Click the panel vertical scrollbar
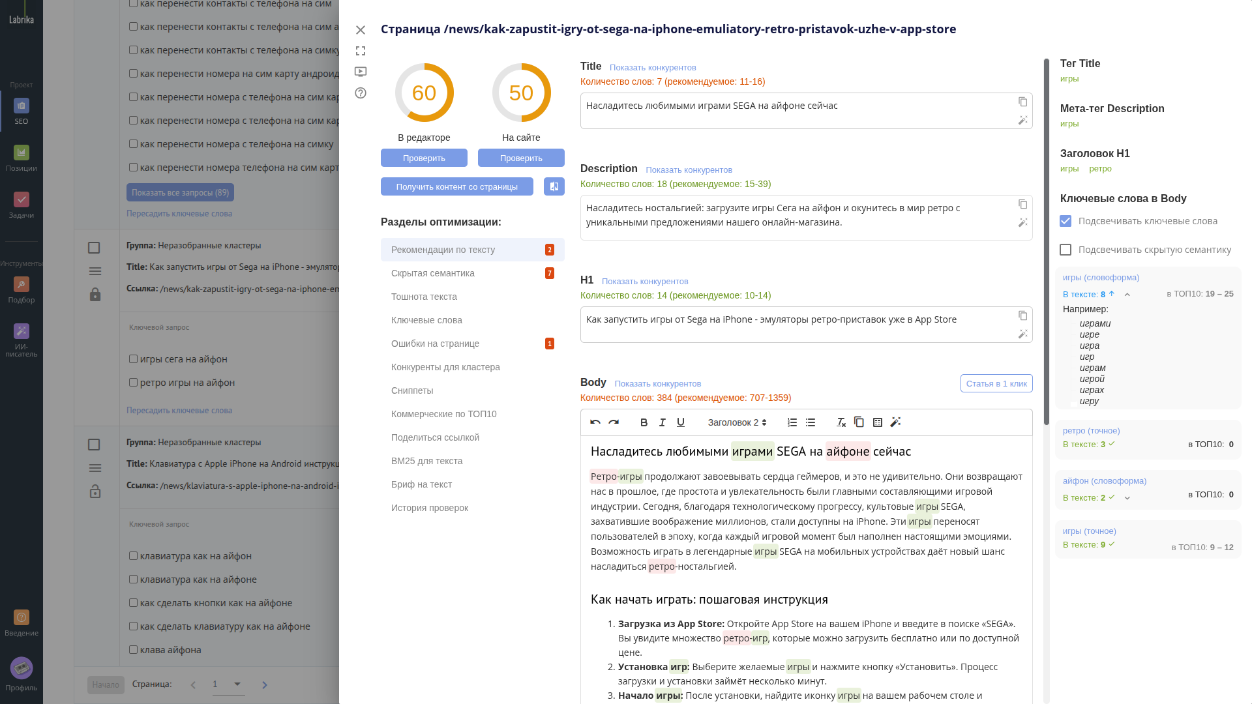Image resolution: width=1252 pixels, height=704 pixels. (1047, 241)
